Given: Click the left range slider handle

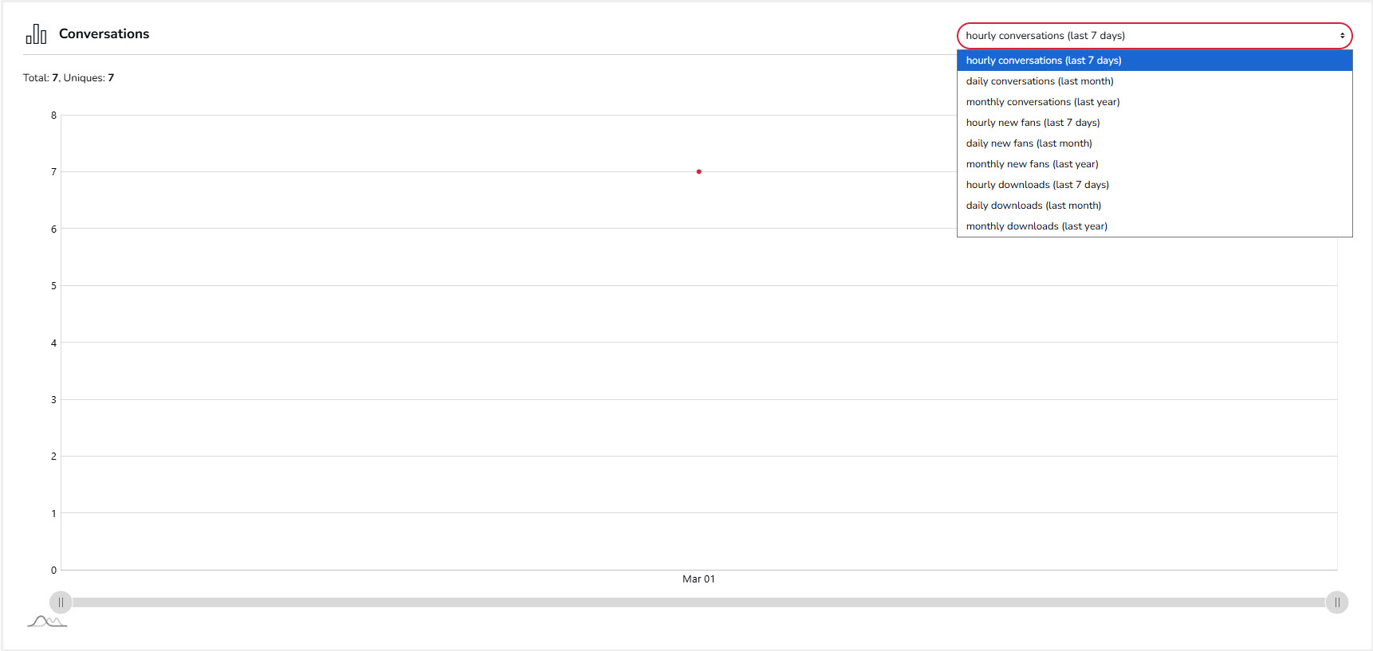Looking at the screenshot, I should (61, 602).
